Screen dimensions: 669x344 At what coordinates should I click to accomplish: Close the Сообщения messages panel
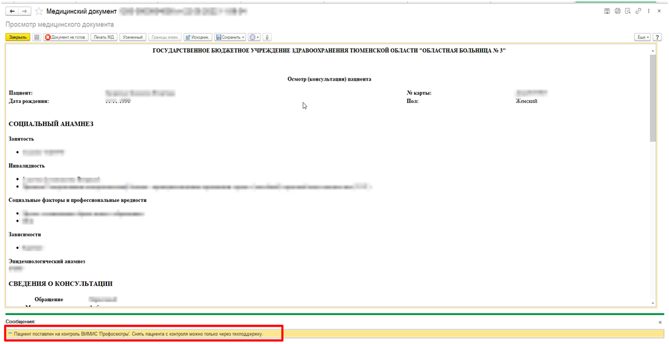click(660, 322)
